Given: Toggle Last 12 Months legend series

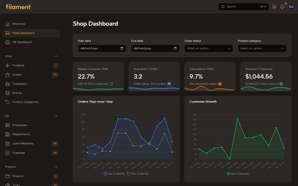Looking at the screenshot, I should (x=114, y=174).
